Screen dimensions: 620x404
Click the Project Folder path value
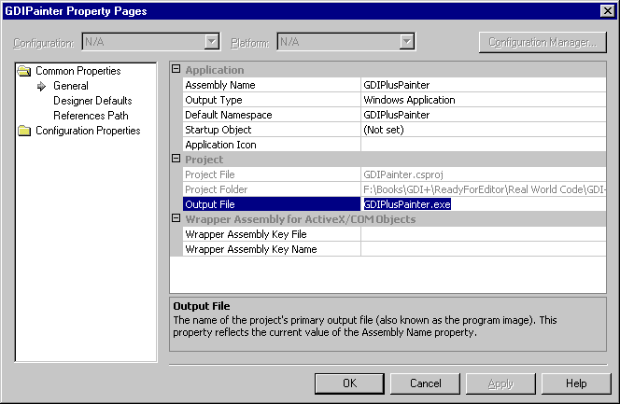tap(484, 189)
